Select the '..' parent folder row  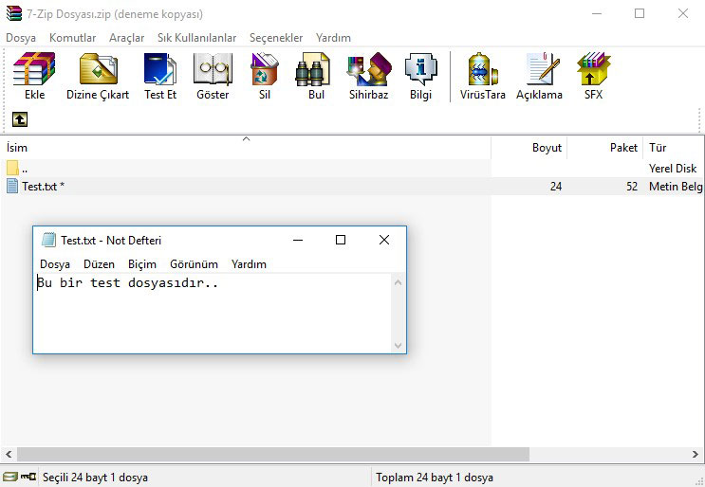pos(352,169)
